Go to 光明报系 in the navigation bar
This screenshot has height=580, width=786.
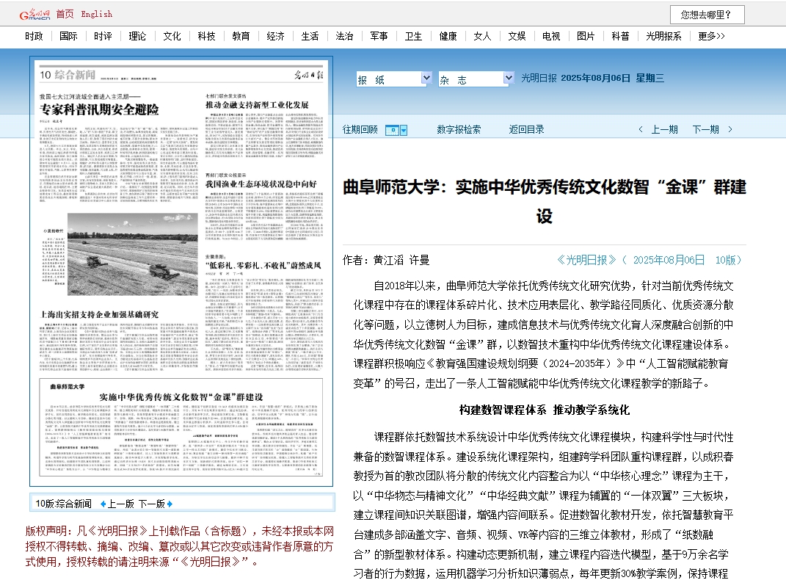pyautogui.click(x=663, y=36)
